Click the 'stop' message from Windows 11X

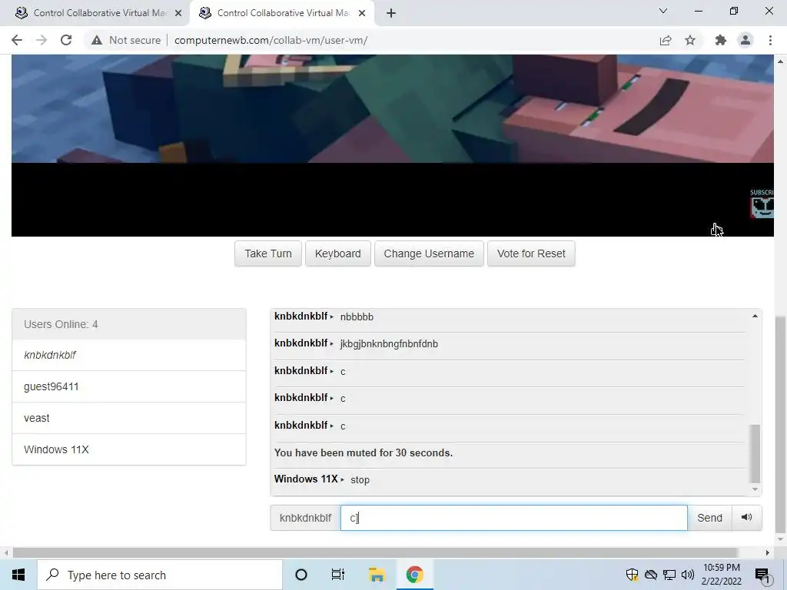[360, 480]
